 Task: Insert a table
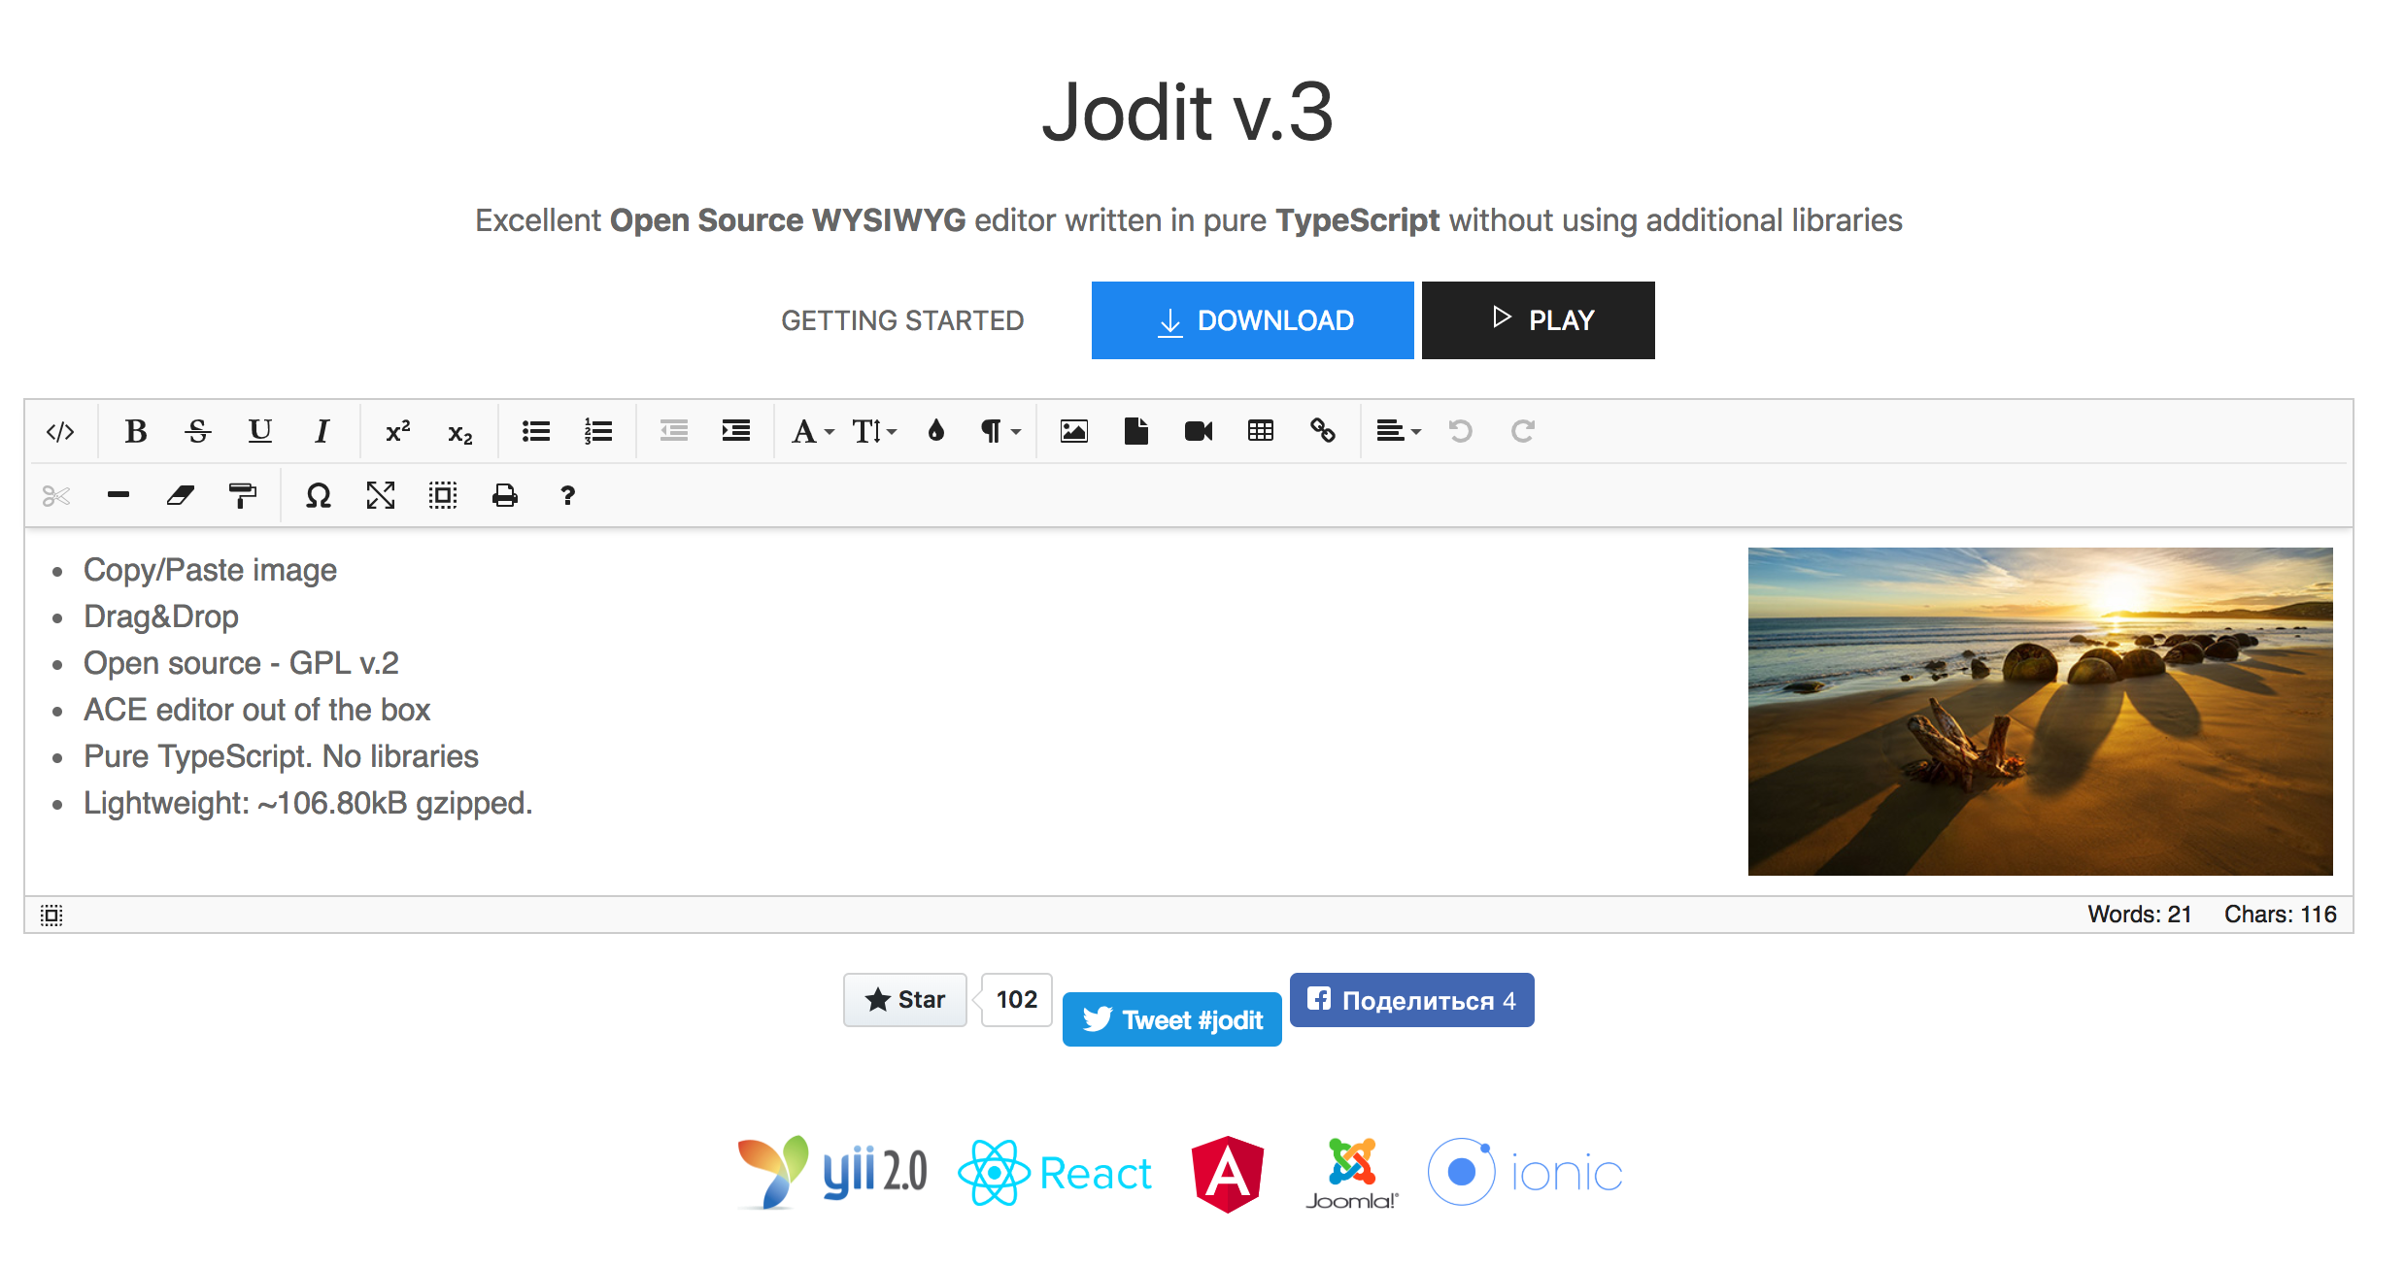point(1260,431)
